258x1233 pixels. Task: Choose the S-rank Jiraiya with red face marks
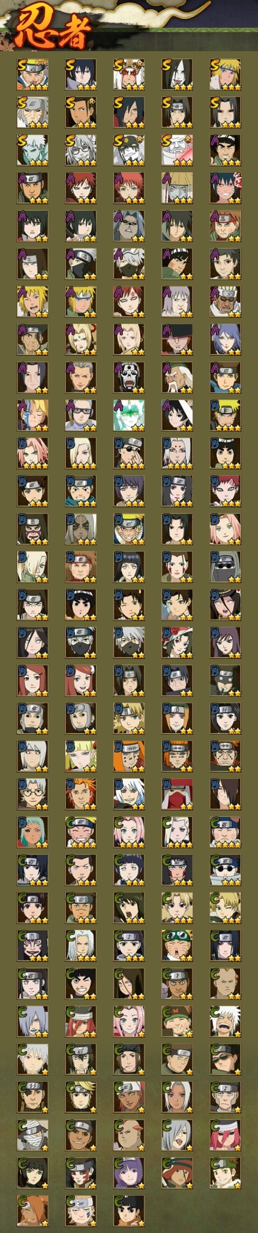129,75
